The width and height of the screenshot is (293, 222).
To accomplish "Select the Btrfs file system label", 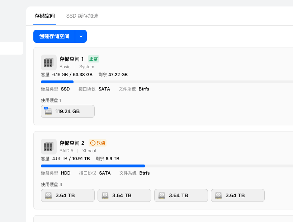I will [143, 89].
